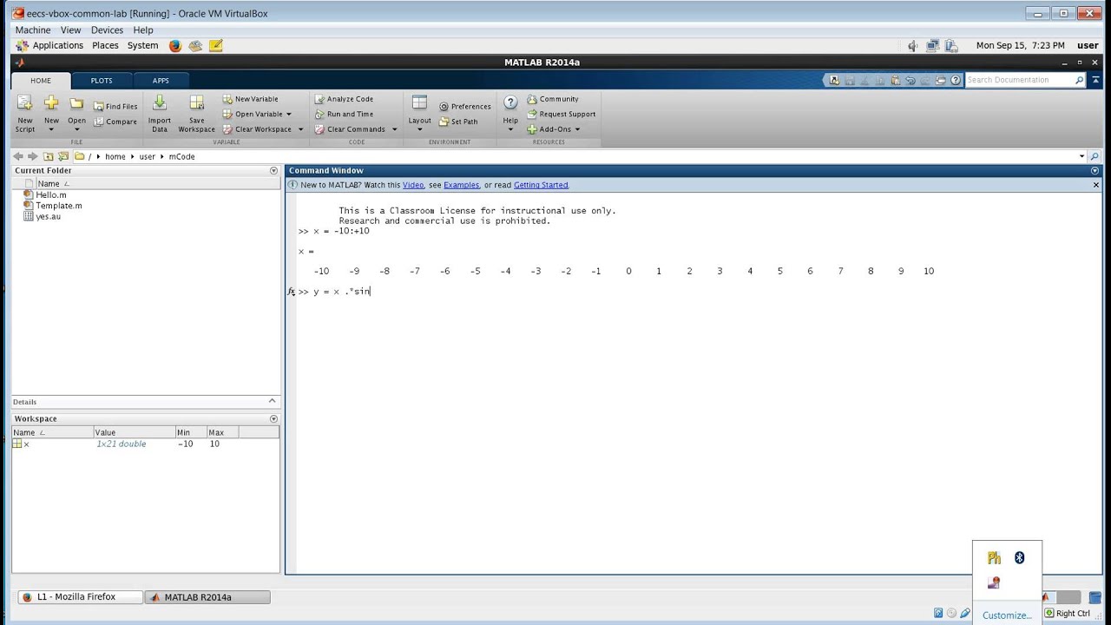Switch to the HOME tab
Viewport: 1111px width, 625px height.
coord(41,81)
